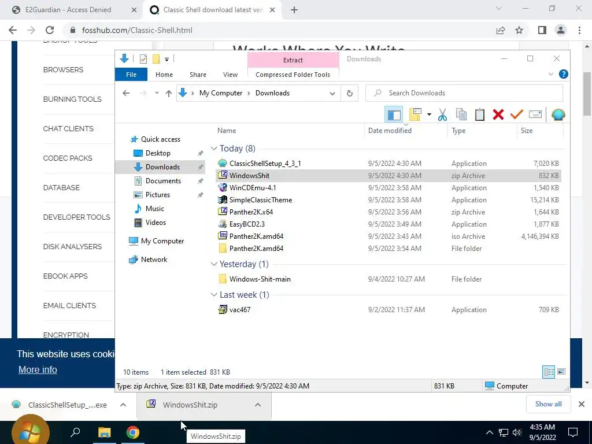
Task: Click the Cut scissors icon in Explorer toolbar
Action: pos(442,114)
